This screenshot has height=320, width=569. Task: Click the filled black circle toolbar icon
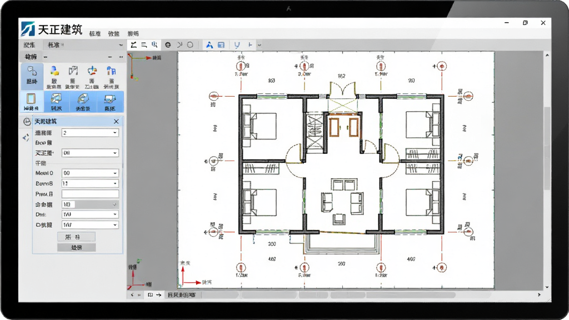point(168,45)
